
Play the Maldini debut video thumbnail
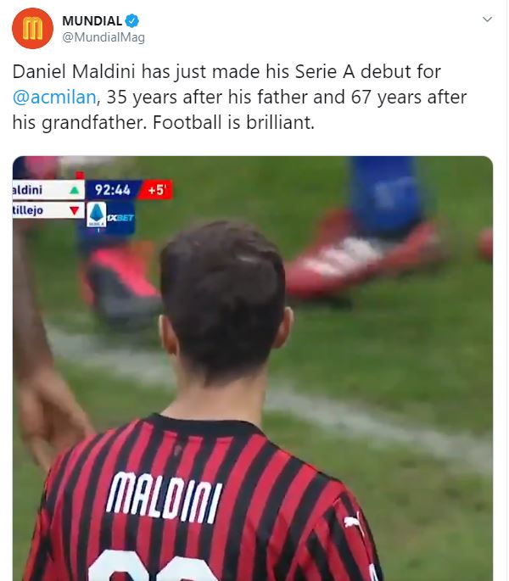pos(253,368)
